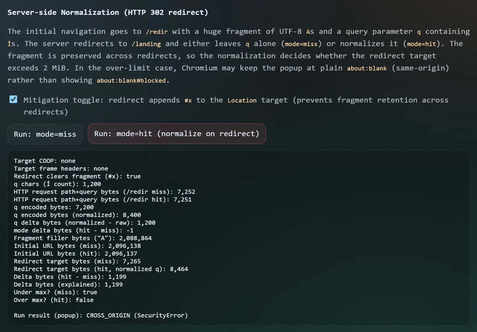Viewport: 477px width, 332px height.
Task: Click the 'mode=miss' inline code in the description
Action: coord(301,44)
